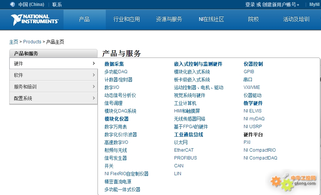Open the 动态信号分析仪 link
This screenshot has height=195, width=321.
[120, 95]
